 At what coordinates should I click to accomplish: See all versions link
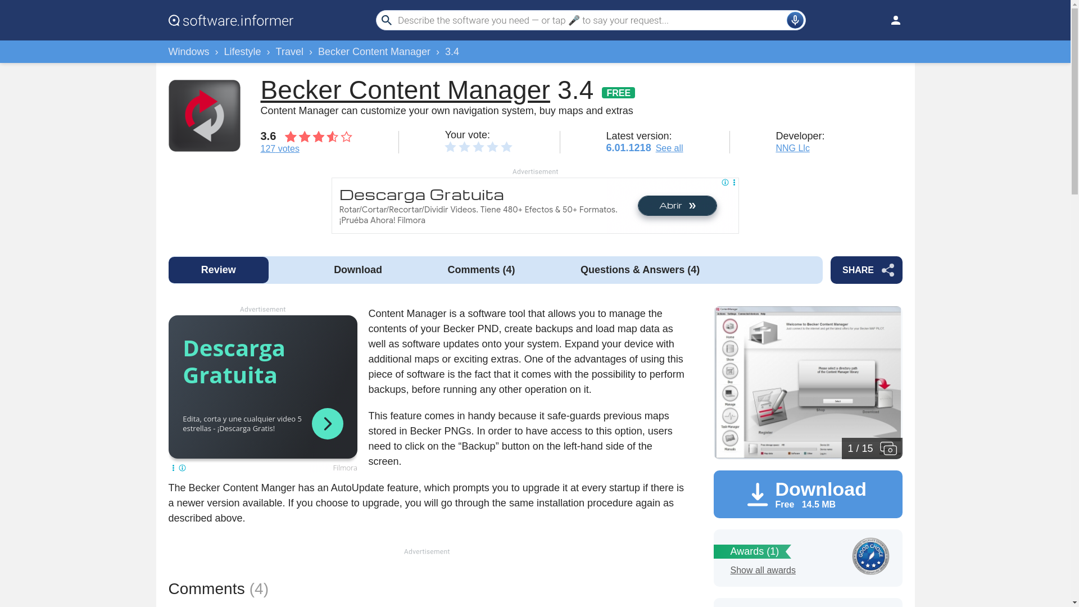669,148
